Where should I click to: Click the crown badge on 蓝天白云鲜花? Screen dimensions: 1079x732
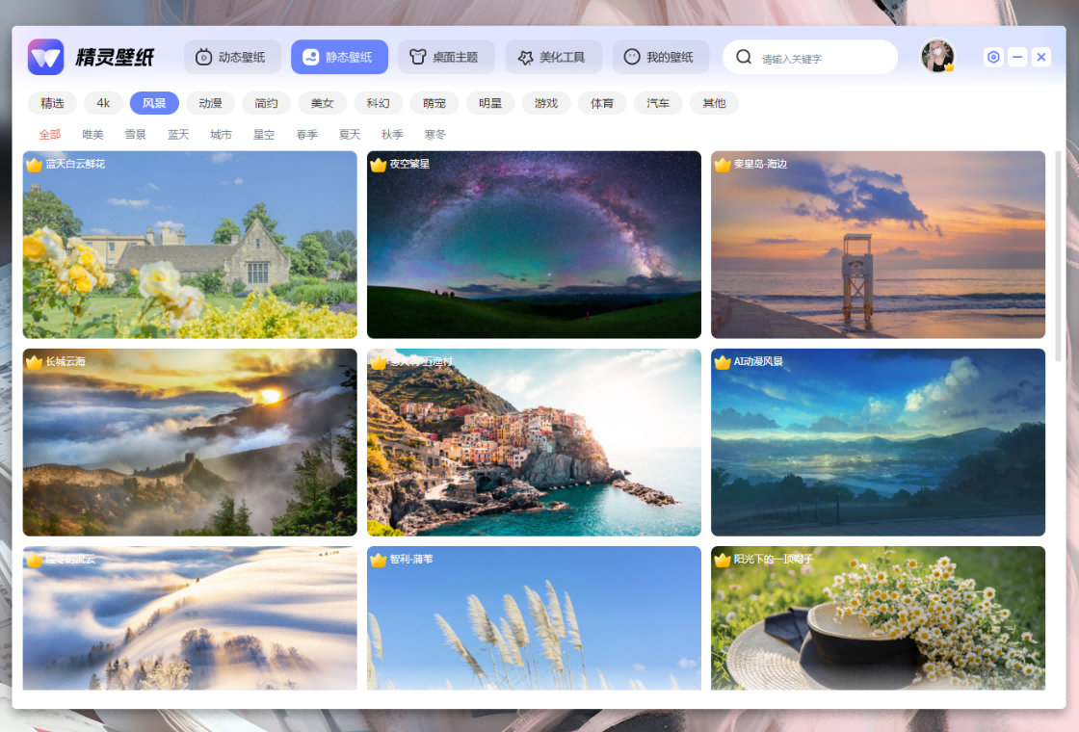[x=34, y=165]
